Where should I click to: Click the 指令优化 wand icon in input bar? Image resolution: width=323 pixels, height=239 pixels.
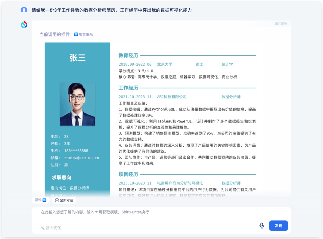42,227
